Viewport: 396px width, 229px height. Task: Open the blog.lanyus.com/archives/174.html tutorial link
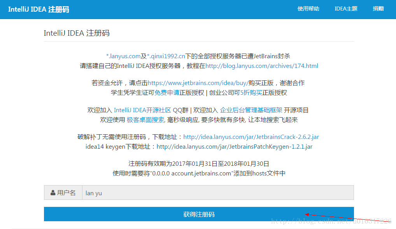262,66
